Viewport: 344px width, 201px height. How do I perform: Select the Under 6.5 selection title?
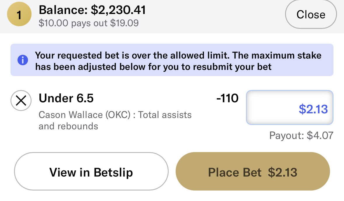click(66, 99)
